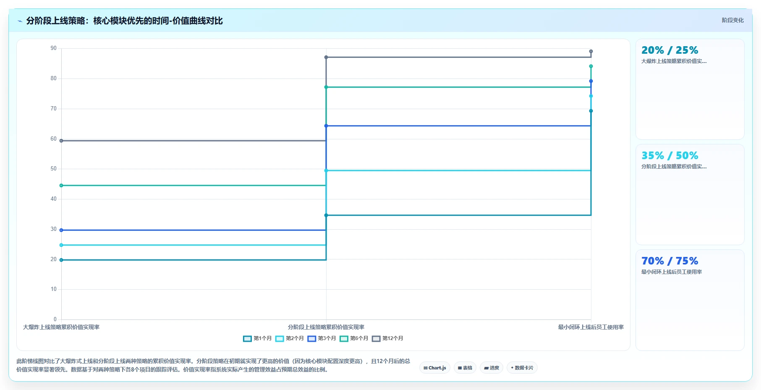This screenshot has width=761, height=390.
Task: Click the description paragraph starting 此阶梯线图对比了
Action: pyautogui.click(x=213, y=365)
